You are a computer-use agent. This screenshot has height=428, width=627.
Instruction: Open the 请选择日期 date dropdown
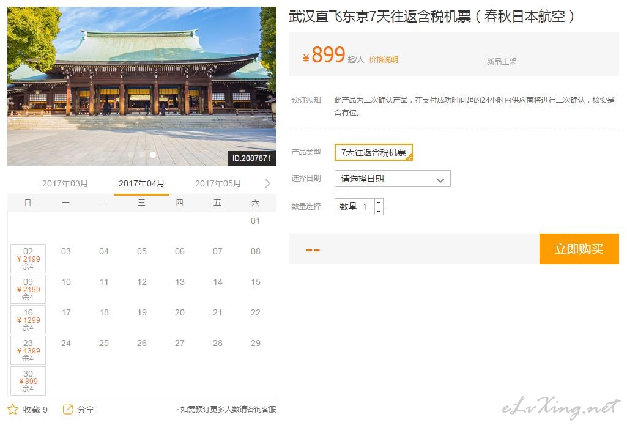392,179
